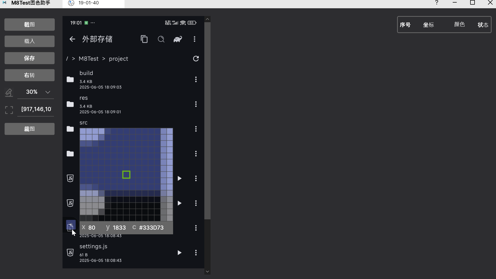Click the copy icon in phone toolbar
The image size is (496, 279).
click(144, 39)
